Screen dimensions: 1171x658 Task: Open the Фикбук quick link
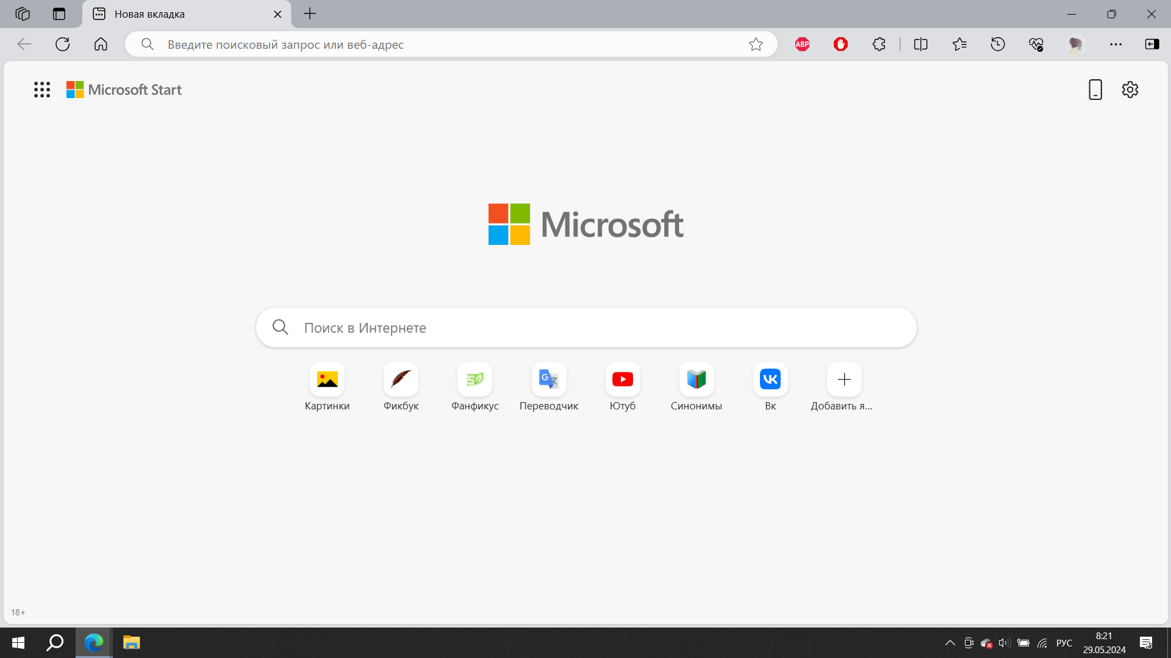(x=401, y=387)
